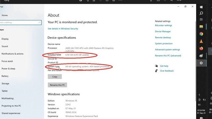
Task: Click the Installed on date 07-May-21
Action: [71, 108]
